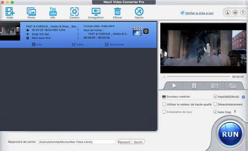Viewport: 248px width, 151px height.
Task: Click the Parcourir button
Action: pos(124,142)
